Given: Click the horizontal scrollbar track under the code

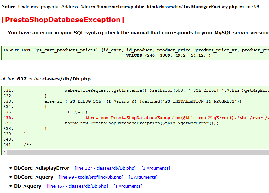Looking at the screenshot, I should pyautogui.click(x=138, y=152).
